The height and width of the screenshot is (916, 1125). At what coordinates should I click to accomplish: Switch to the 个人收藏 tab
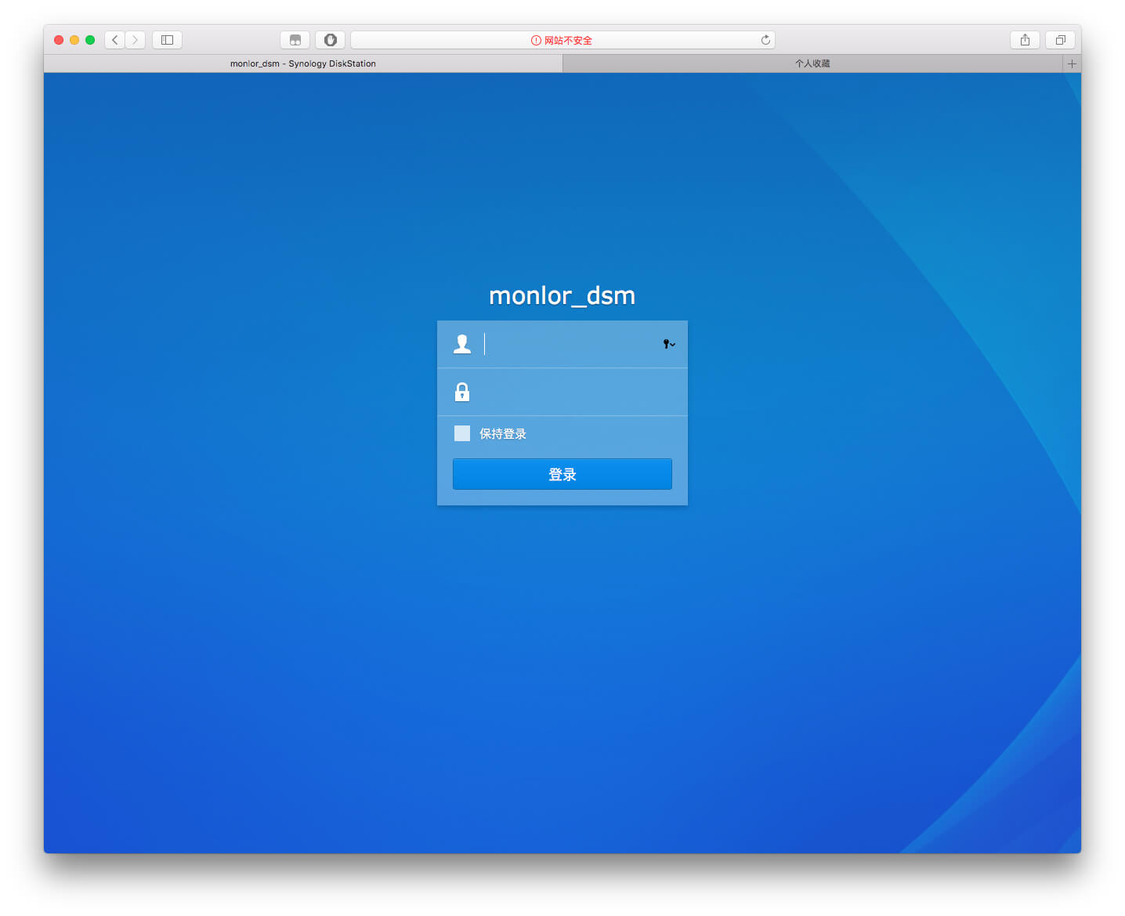(x=812, y=63)
